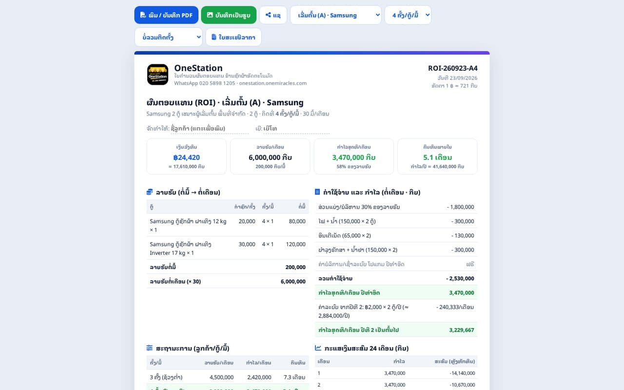The width and height of the screenshot is (624, 390).
Task: Click the "7.3 ເດືອນ" scenario payback cell
Action: click(x=295, y=377)
